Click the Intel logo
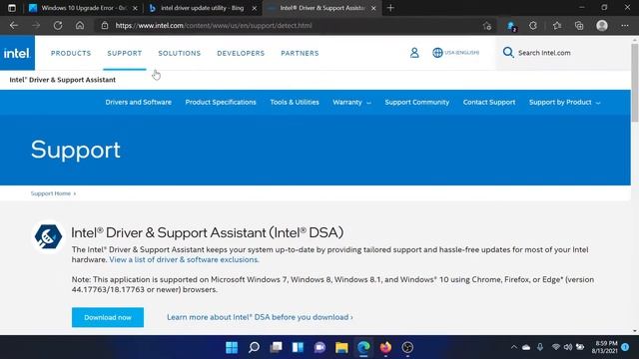Screen dimensions: 639x359 17,53
